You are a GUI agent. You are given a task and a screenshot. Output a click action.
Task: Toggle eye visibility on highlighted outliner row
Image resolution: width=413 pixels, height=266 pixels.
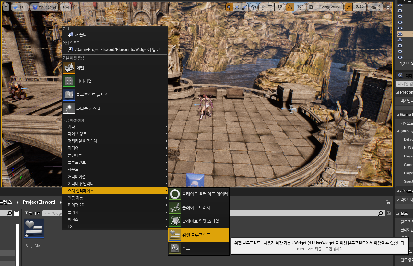tap(400, 34)
